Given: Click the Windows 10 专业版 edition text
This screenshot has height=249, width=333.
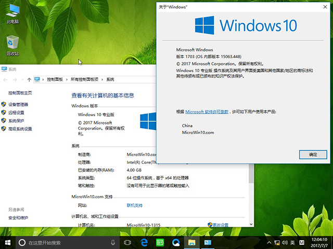Looking at the screenshot, I should pos(96,115).
